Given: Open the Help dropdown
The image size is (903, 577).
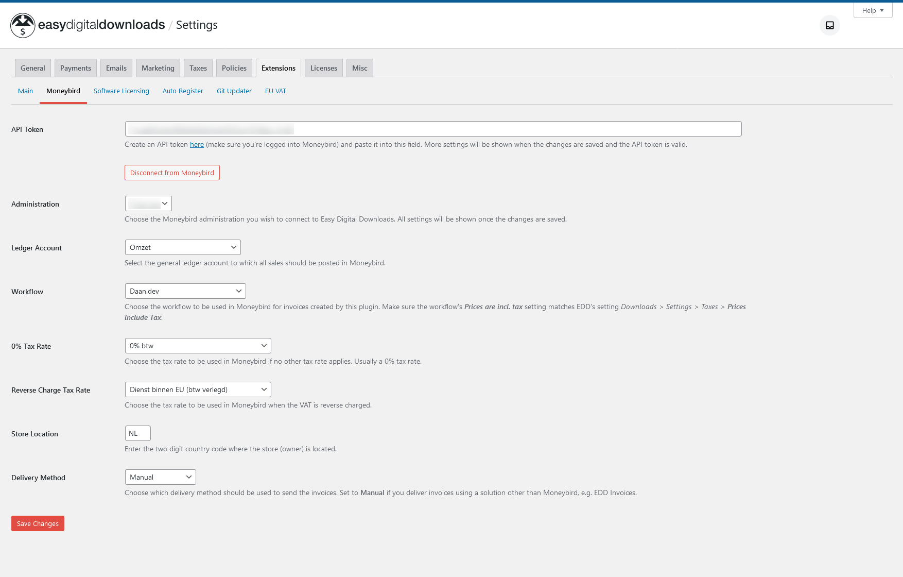Looking at the screenshot, I should coord(873,10).
